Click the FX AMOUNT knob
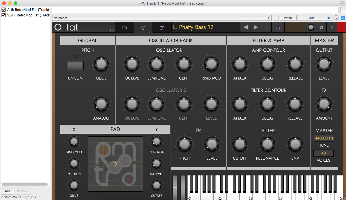 tap(324, 104)
